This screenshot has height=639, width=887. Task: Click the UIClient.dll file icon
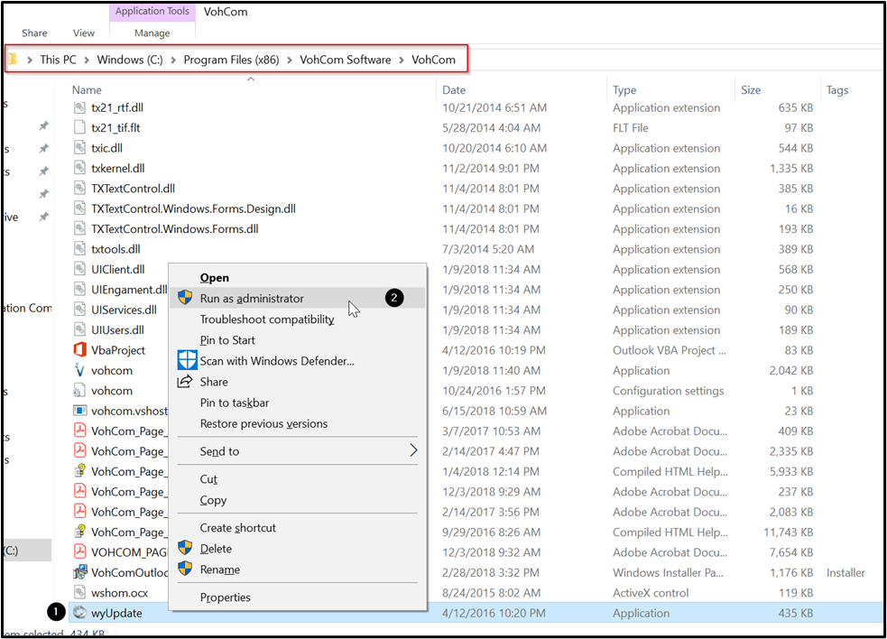pyautogui.click(x=79, y=269)
